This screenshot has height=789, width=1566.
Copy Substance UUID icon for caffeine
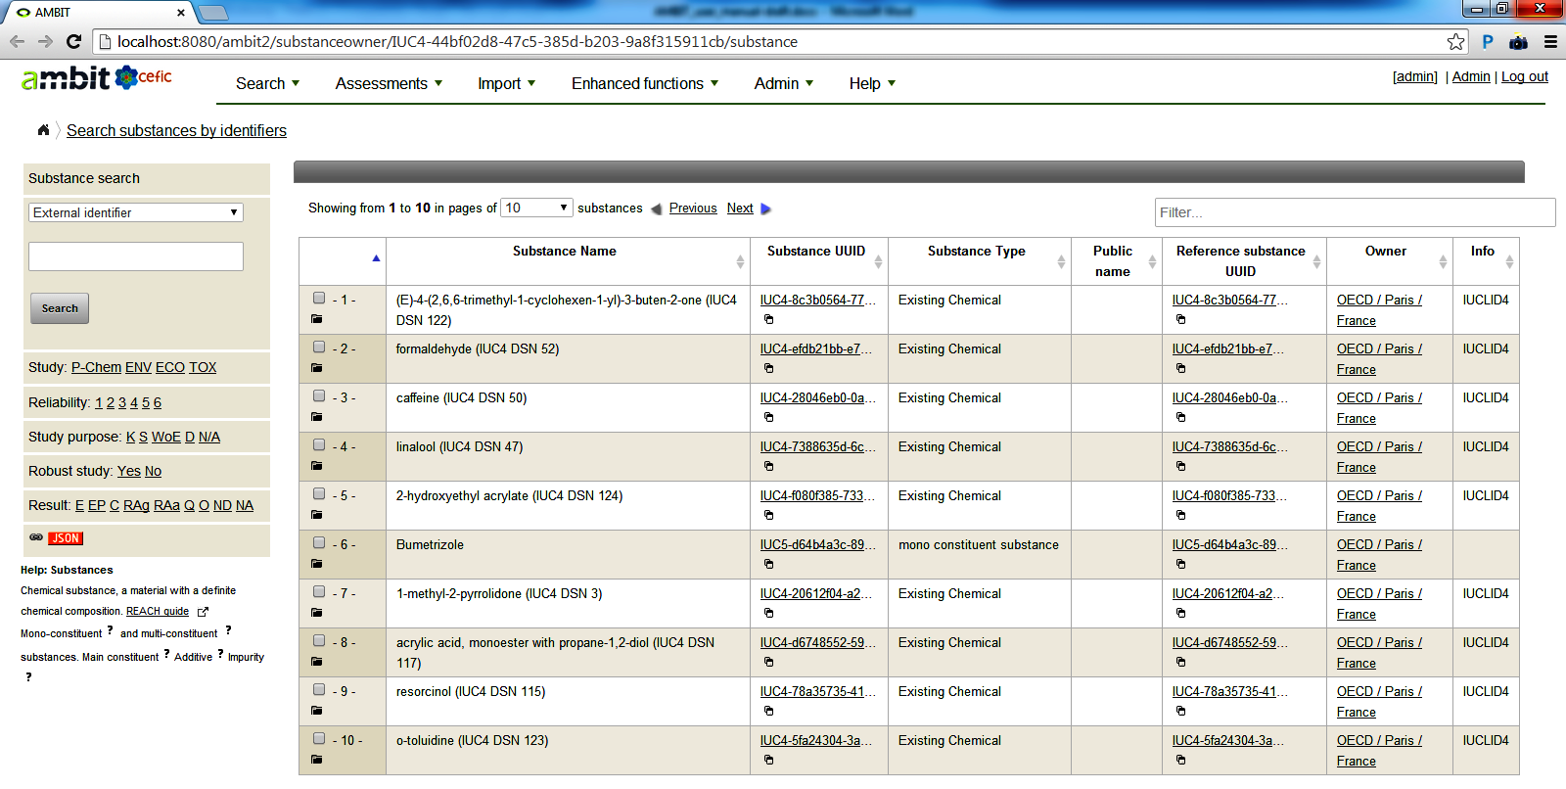[768, 417]
